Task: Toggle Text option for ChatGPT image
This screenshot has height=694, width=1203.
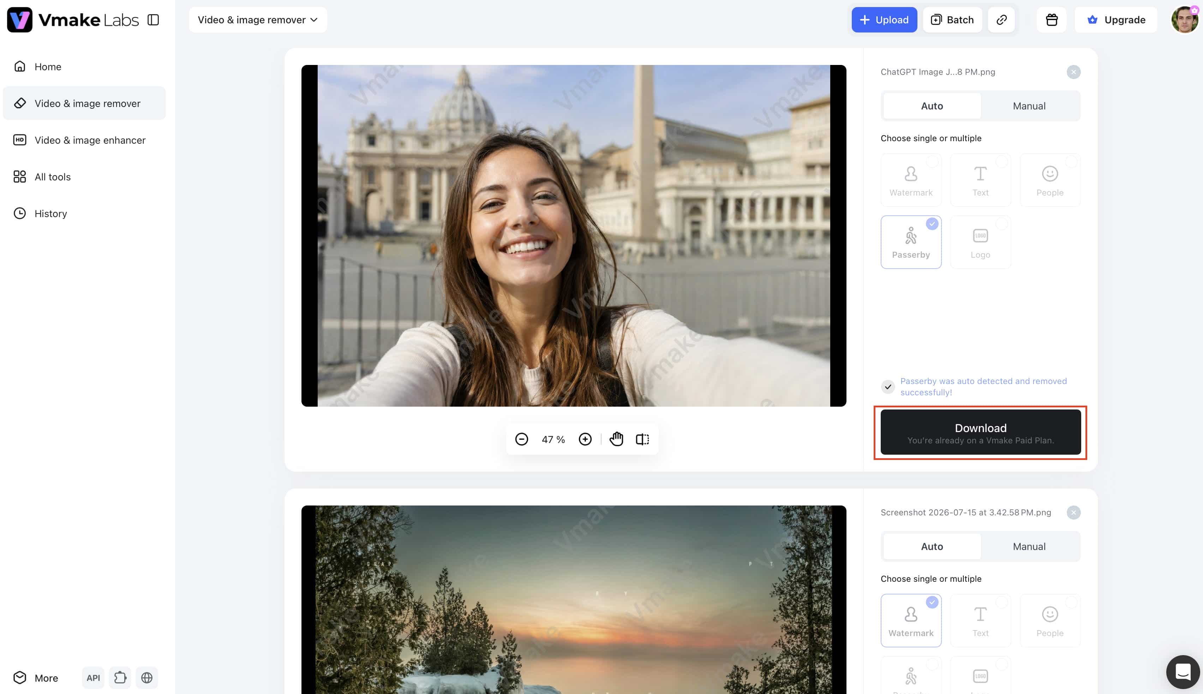Action: (980, 180)
